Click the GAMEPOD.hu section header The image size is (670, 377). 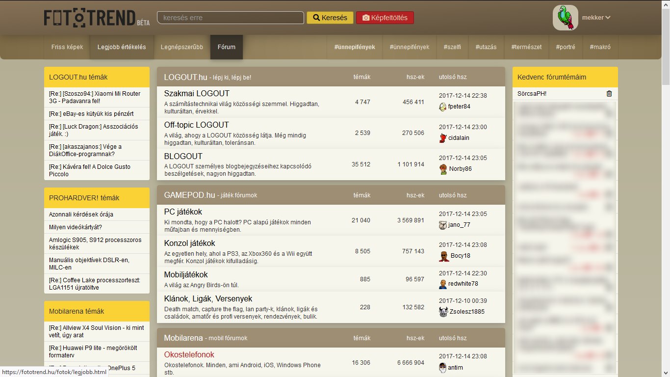[x=189, y=195]
